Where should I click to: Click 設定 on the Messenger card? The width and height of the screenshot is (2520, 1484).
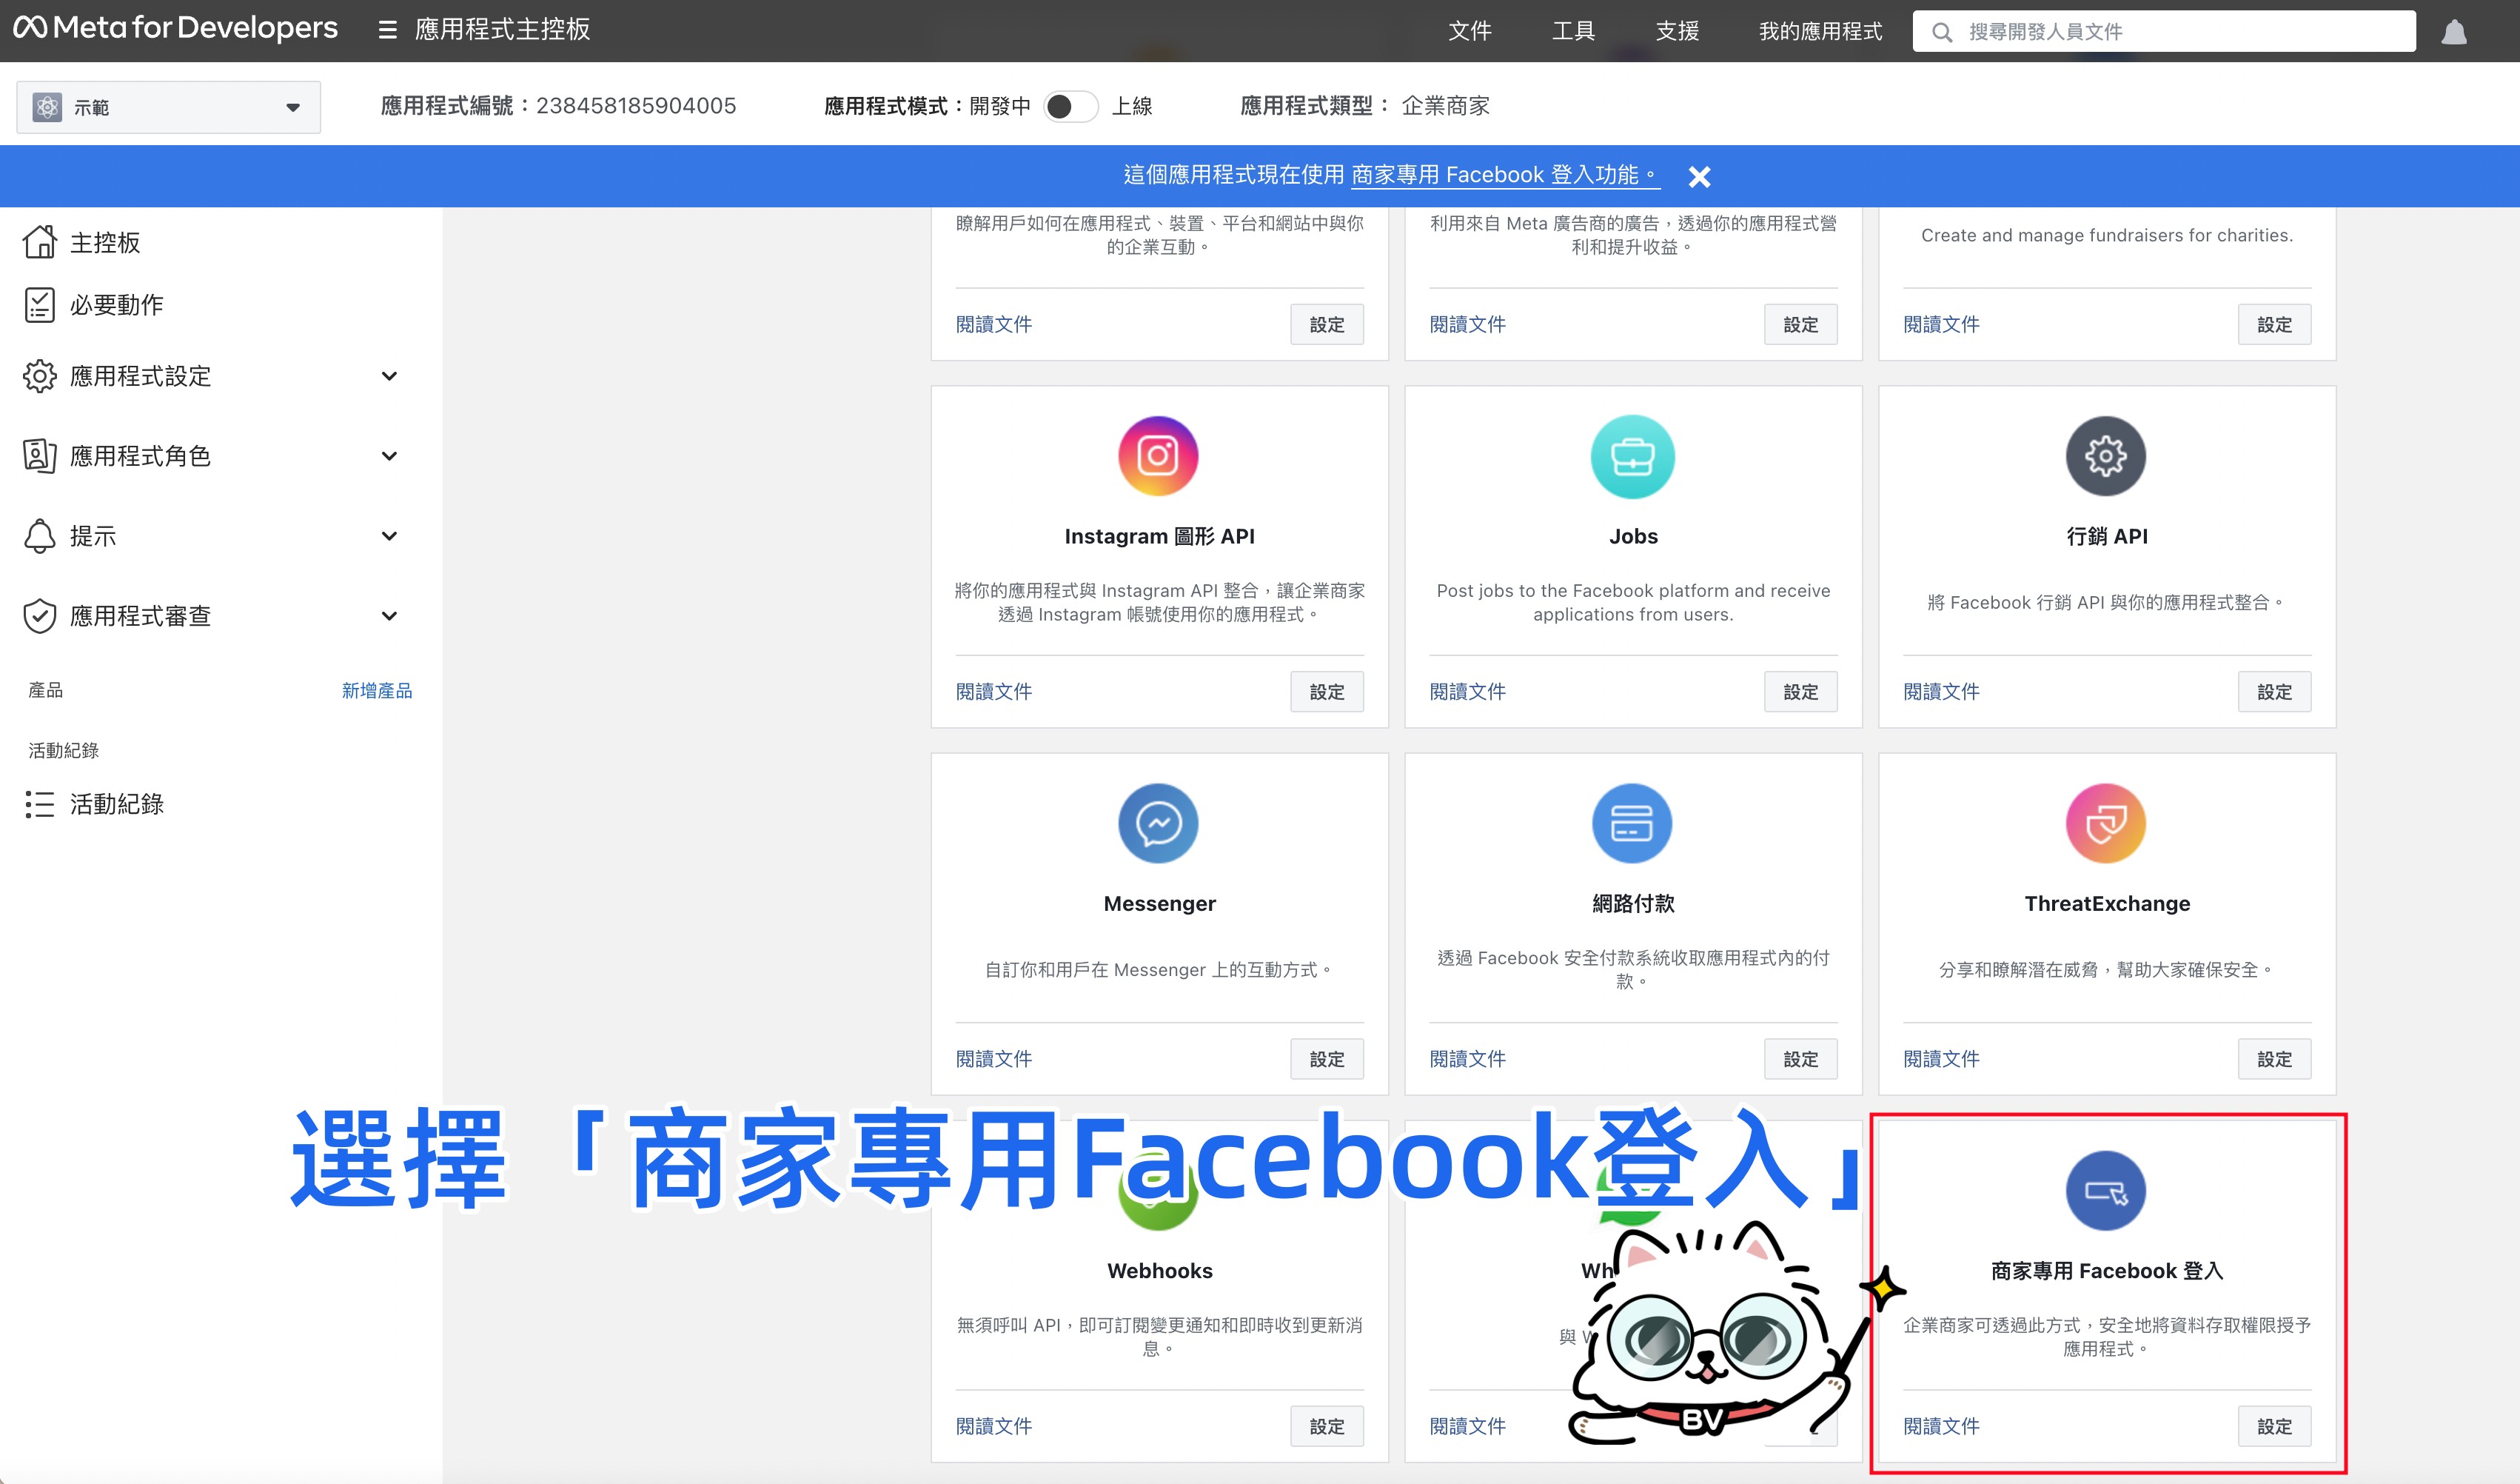pos(1327,1059)
